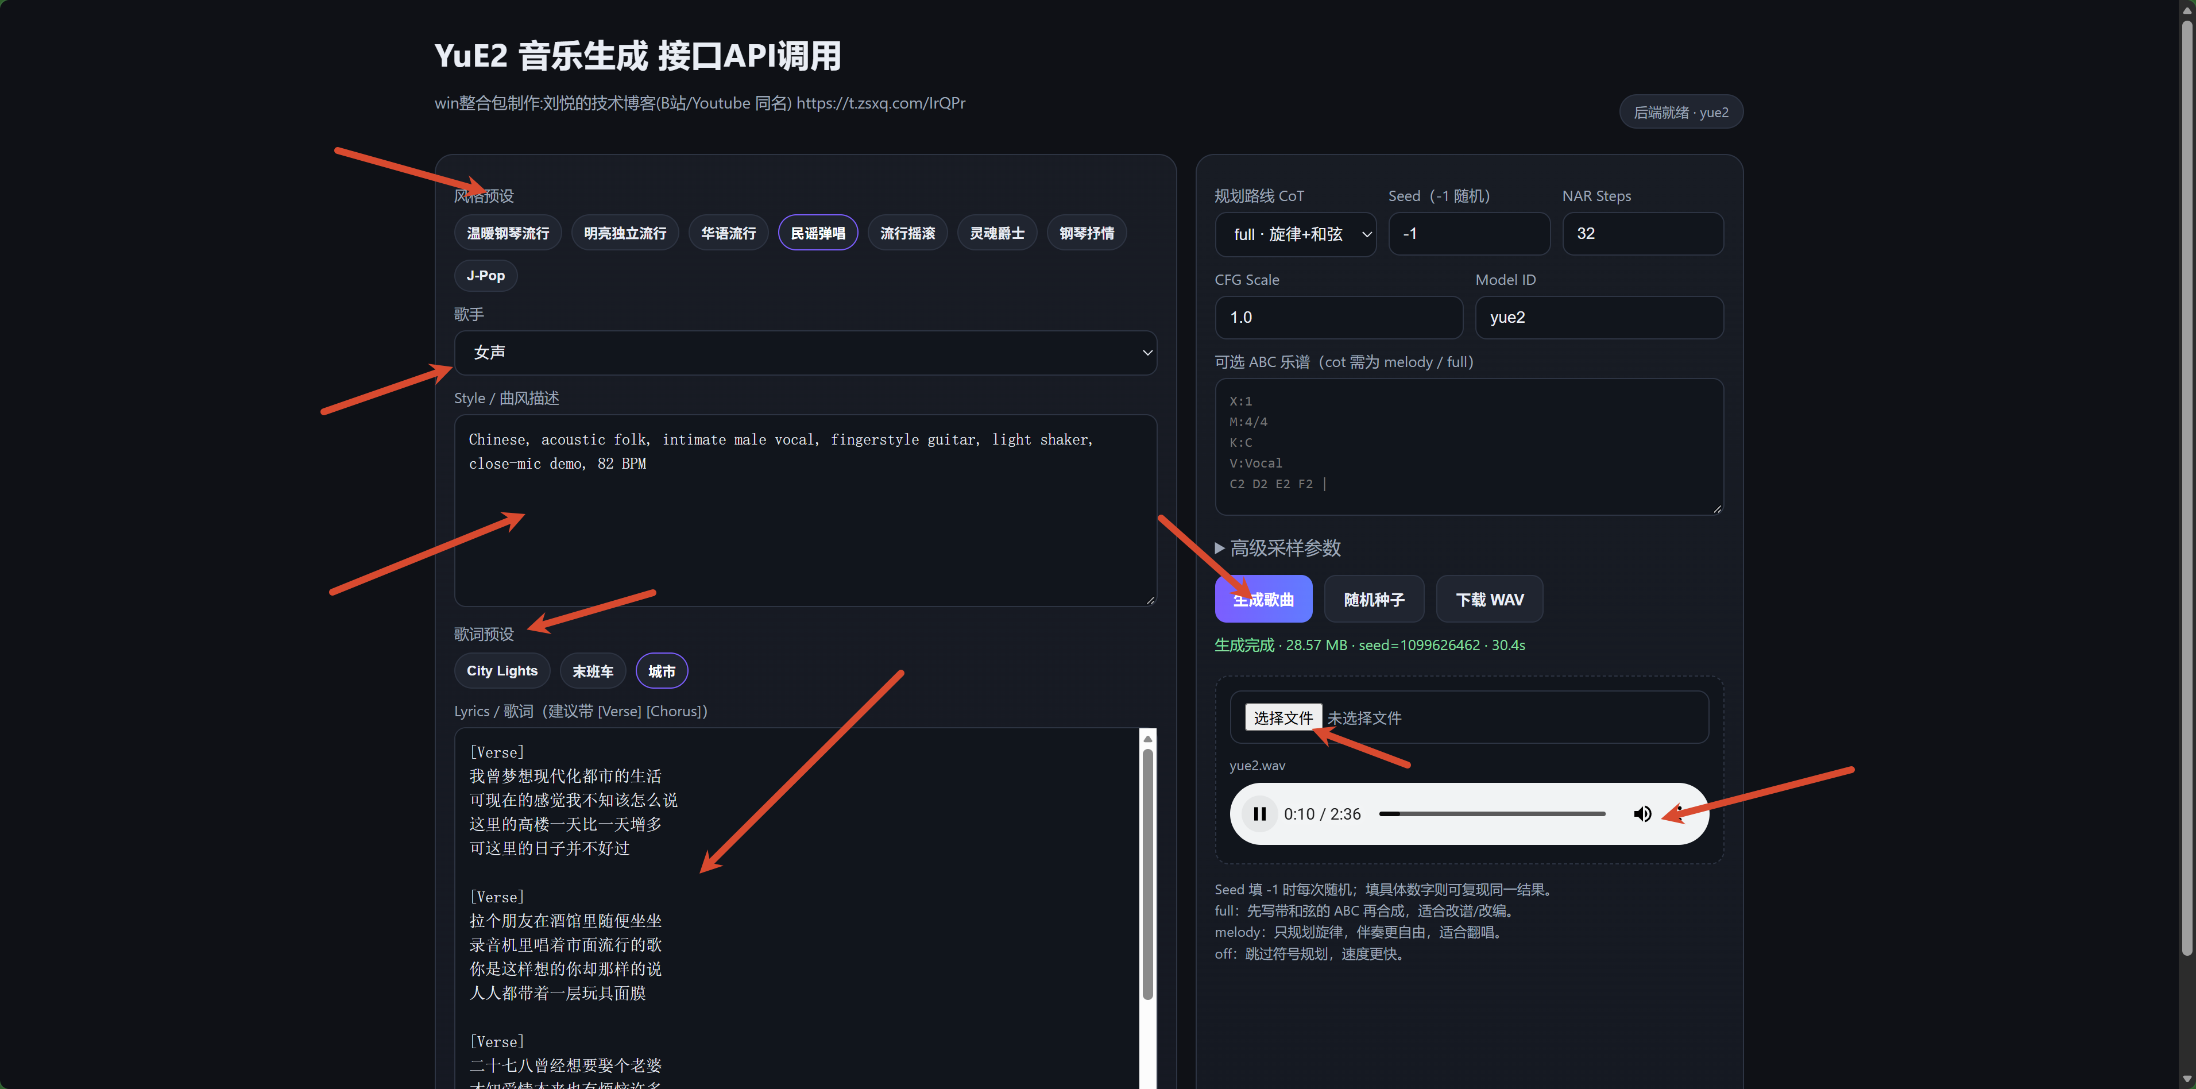This screenshot has height=1089, width=2196.
Task: Choose the 城市 lyrics preset
Action: (x=662, y=670)
